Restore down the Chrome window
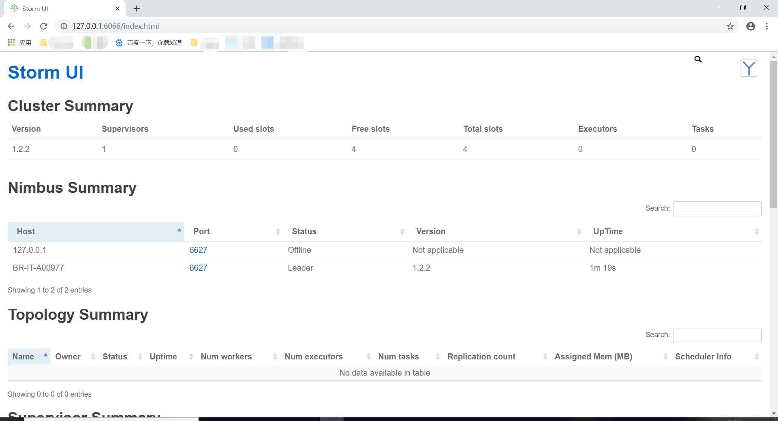 tap(743, 8)
